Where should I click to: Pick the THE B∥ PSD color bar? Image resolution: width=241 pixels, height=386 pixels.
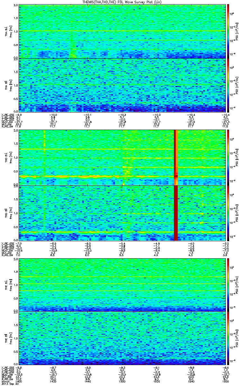coord(228,338)
